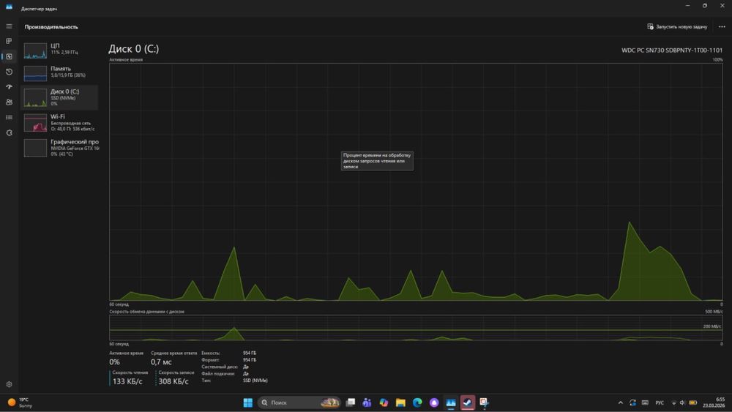732x412 pixels.
Task: Click the Емкость 954 ГБ row
Action: point(228,353)
